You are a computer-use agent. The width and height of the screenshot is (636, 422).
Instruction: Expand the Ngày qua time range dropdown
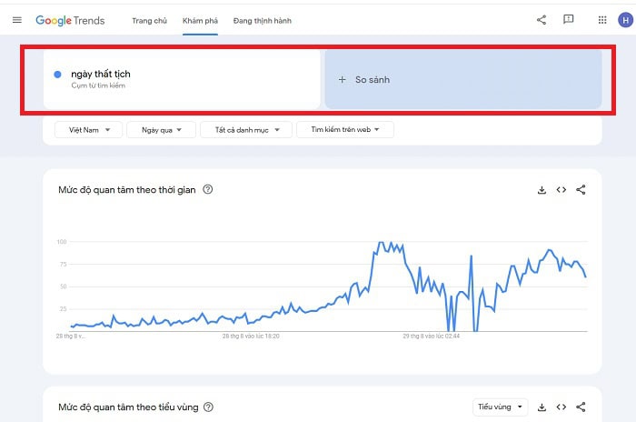161,130
